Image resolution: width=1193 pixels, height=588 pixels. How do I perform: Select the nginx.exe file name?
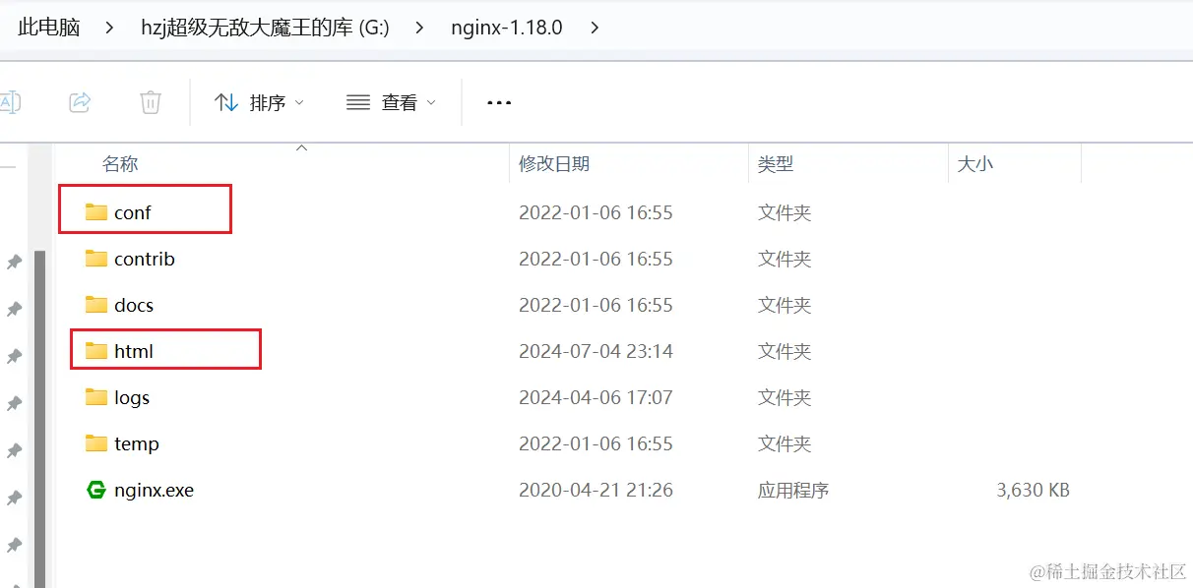155,490
